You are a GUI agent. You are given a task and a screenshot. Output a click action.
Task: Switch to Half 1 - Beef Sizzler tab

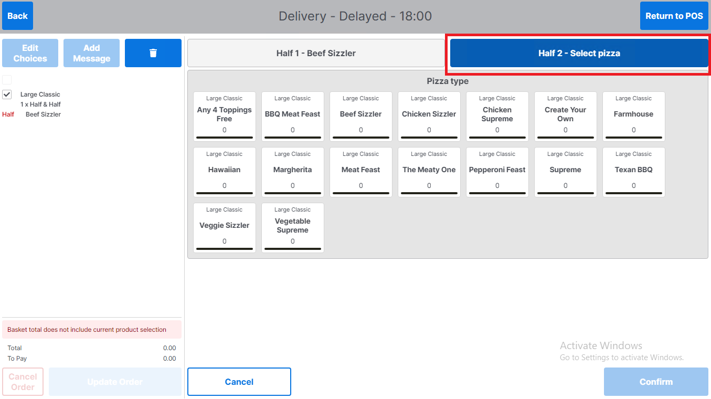pos(316,53)
